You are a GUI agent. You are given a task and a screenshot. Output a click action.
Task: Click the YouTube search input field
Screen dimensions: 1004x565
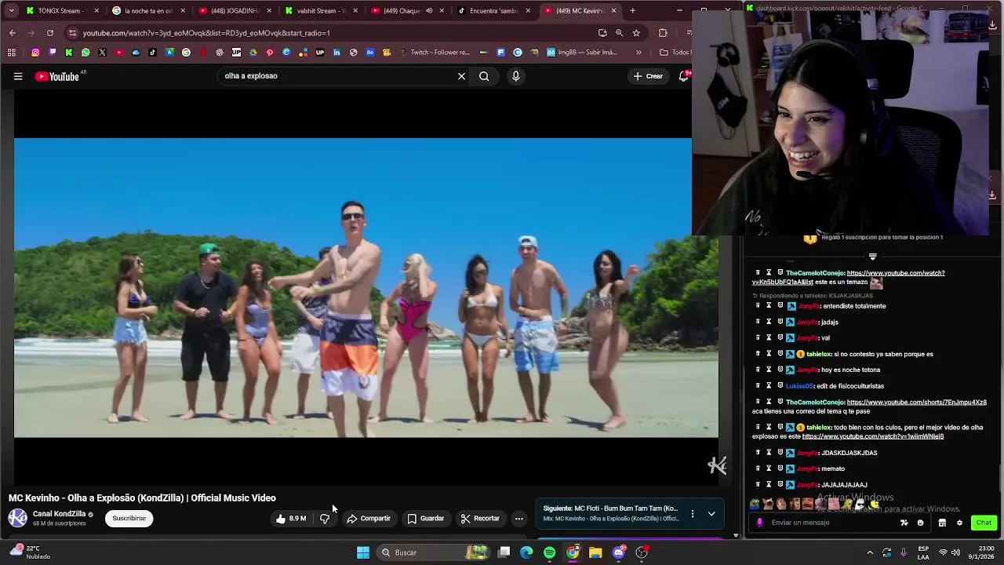click(337, 76)
